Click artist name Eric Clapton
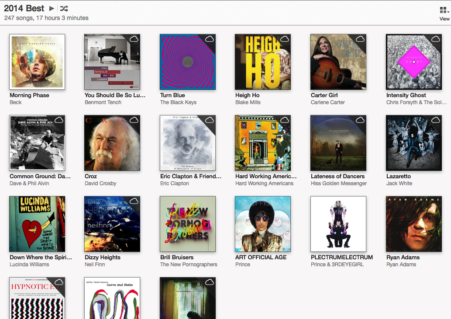 click(x=175, y=183)
